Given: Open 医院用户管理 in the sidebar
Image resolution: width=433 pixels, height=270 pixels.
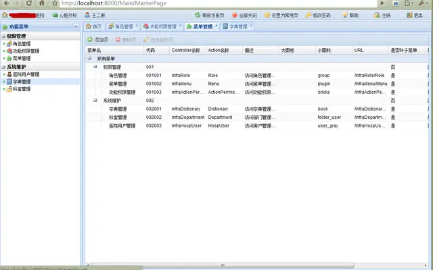Looking at the screenshot, I should pyautogui.click(x=26, y=74).
